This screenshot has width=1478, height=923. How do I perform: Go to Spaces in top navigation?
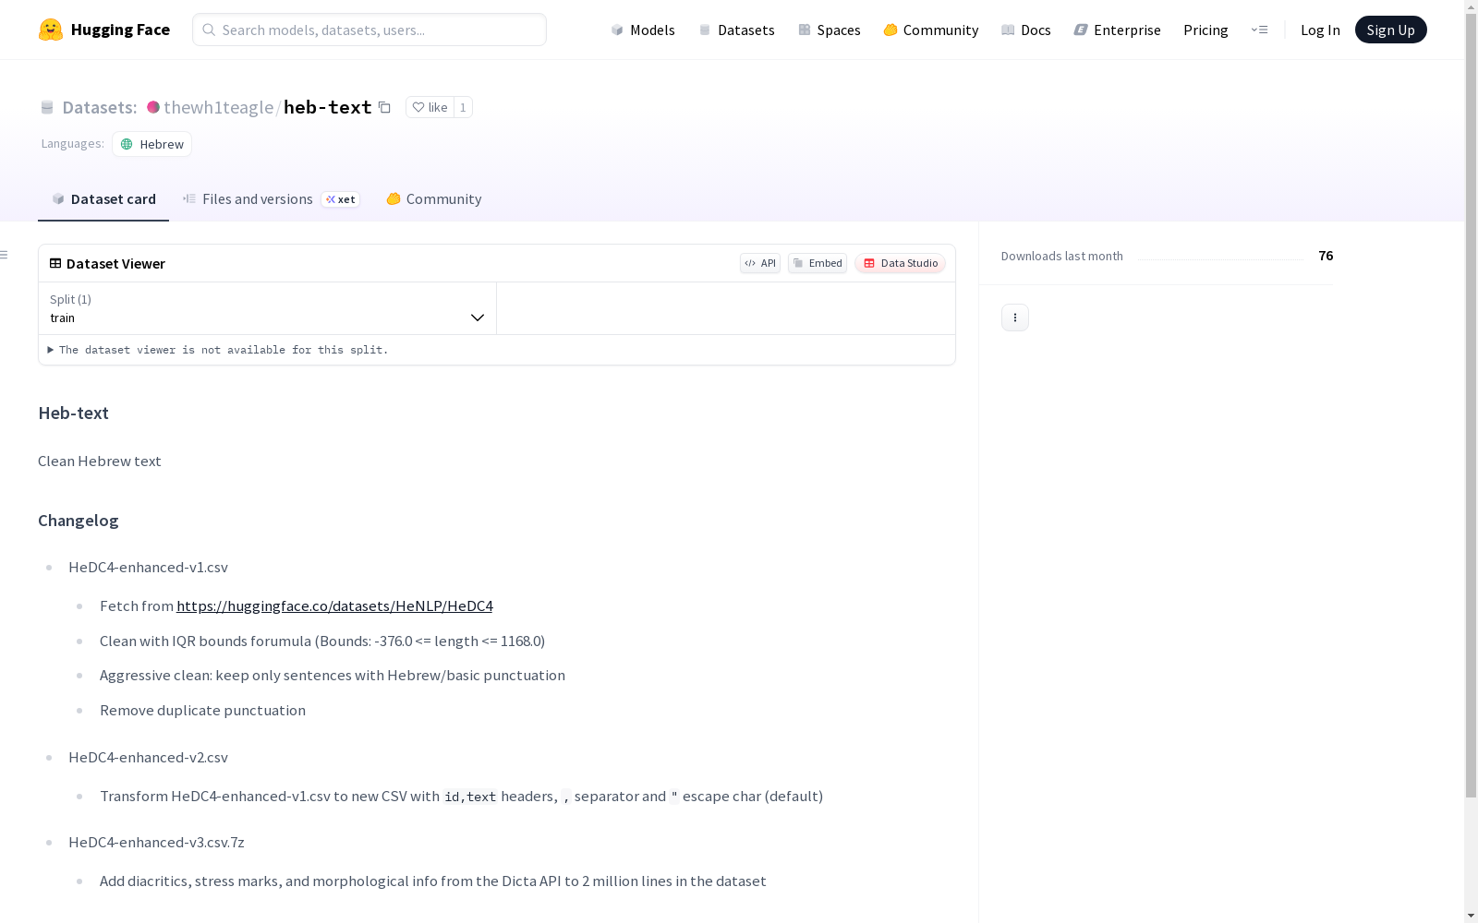(x=829, y=30)
